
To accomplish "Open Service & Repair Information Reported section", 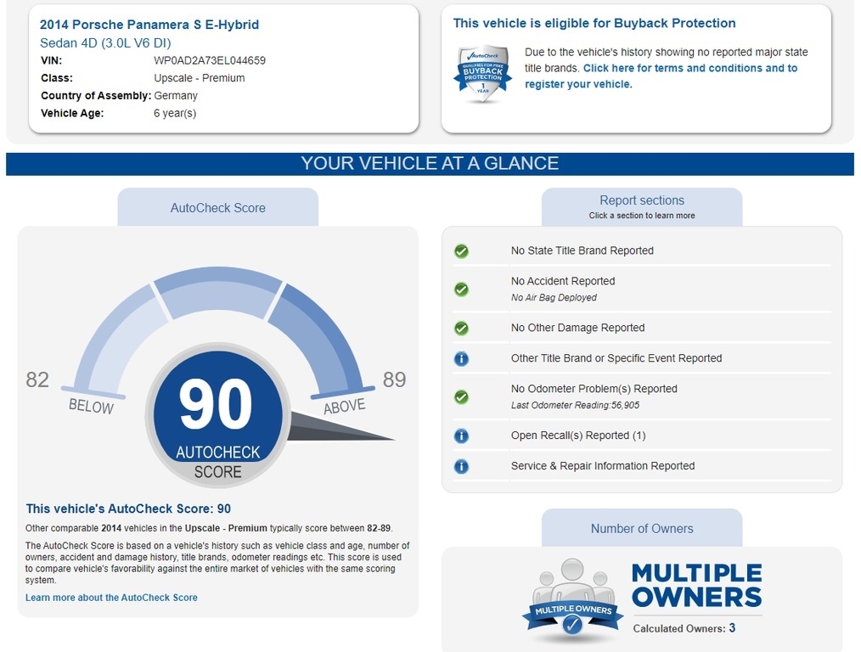I will pos(602,466).
